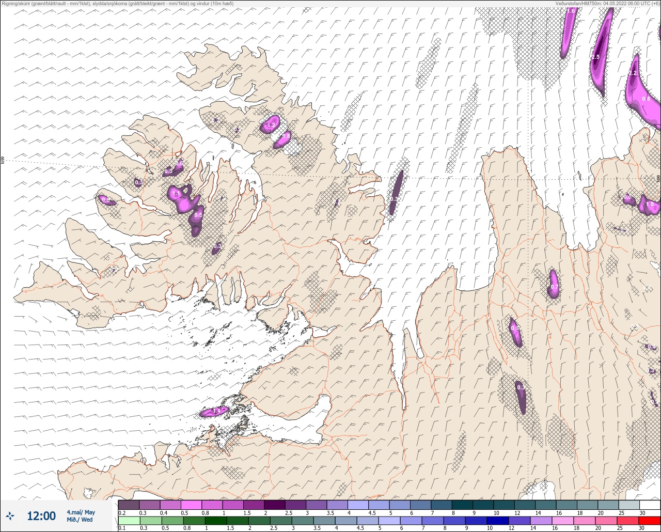Click the '1.6' snowfall value at the map's top edge

tap(571, 11)
